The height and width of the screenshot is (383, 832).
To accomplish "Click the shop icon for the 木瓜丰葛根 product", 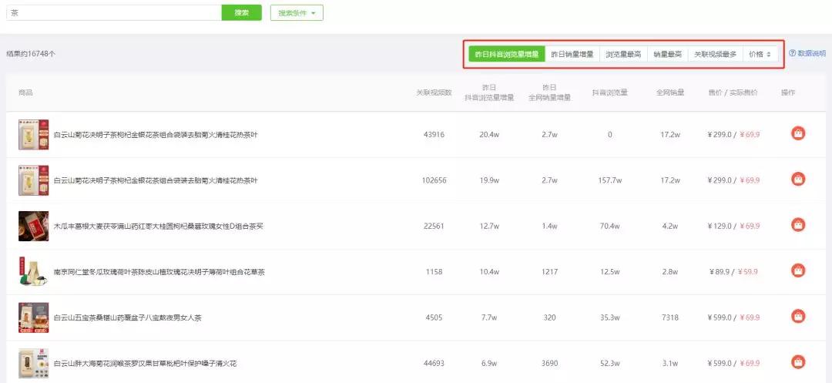I will coord(798,225).
